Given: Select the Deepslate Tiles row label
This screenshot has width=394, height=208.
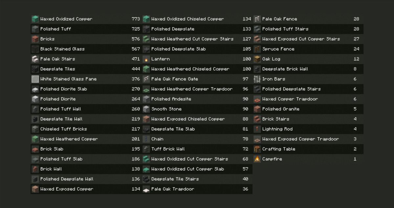Looking at the screenshot, I should [57, 69].
